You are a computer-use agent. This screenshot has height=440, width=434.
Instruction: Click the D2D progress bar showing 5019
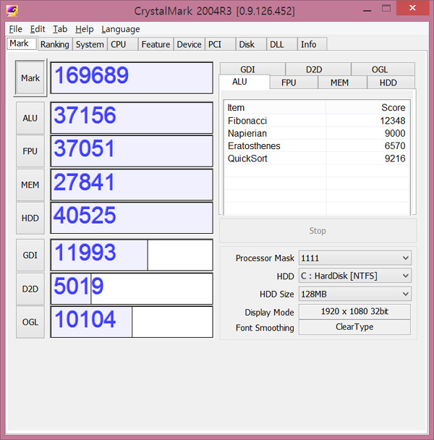pos(132,289)
